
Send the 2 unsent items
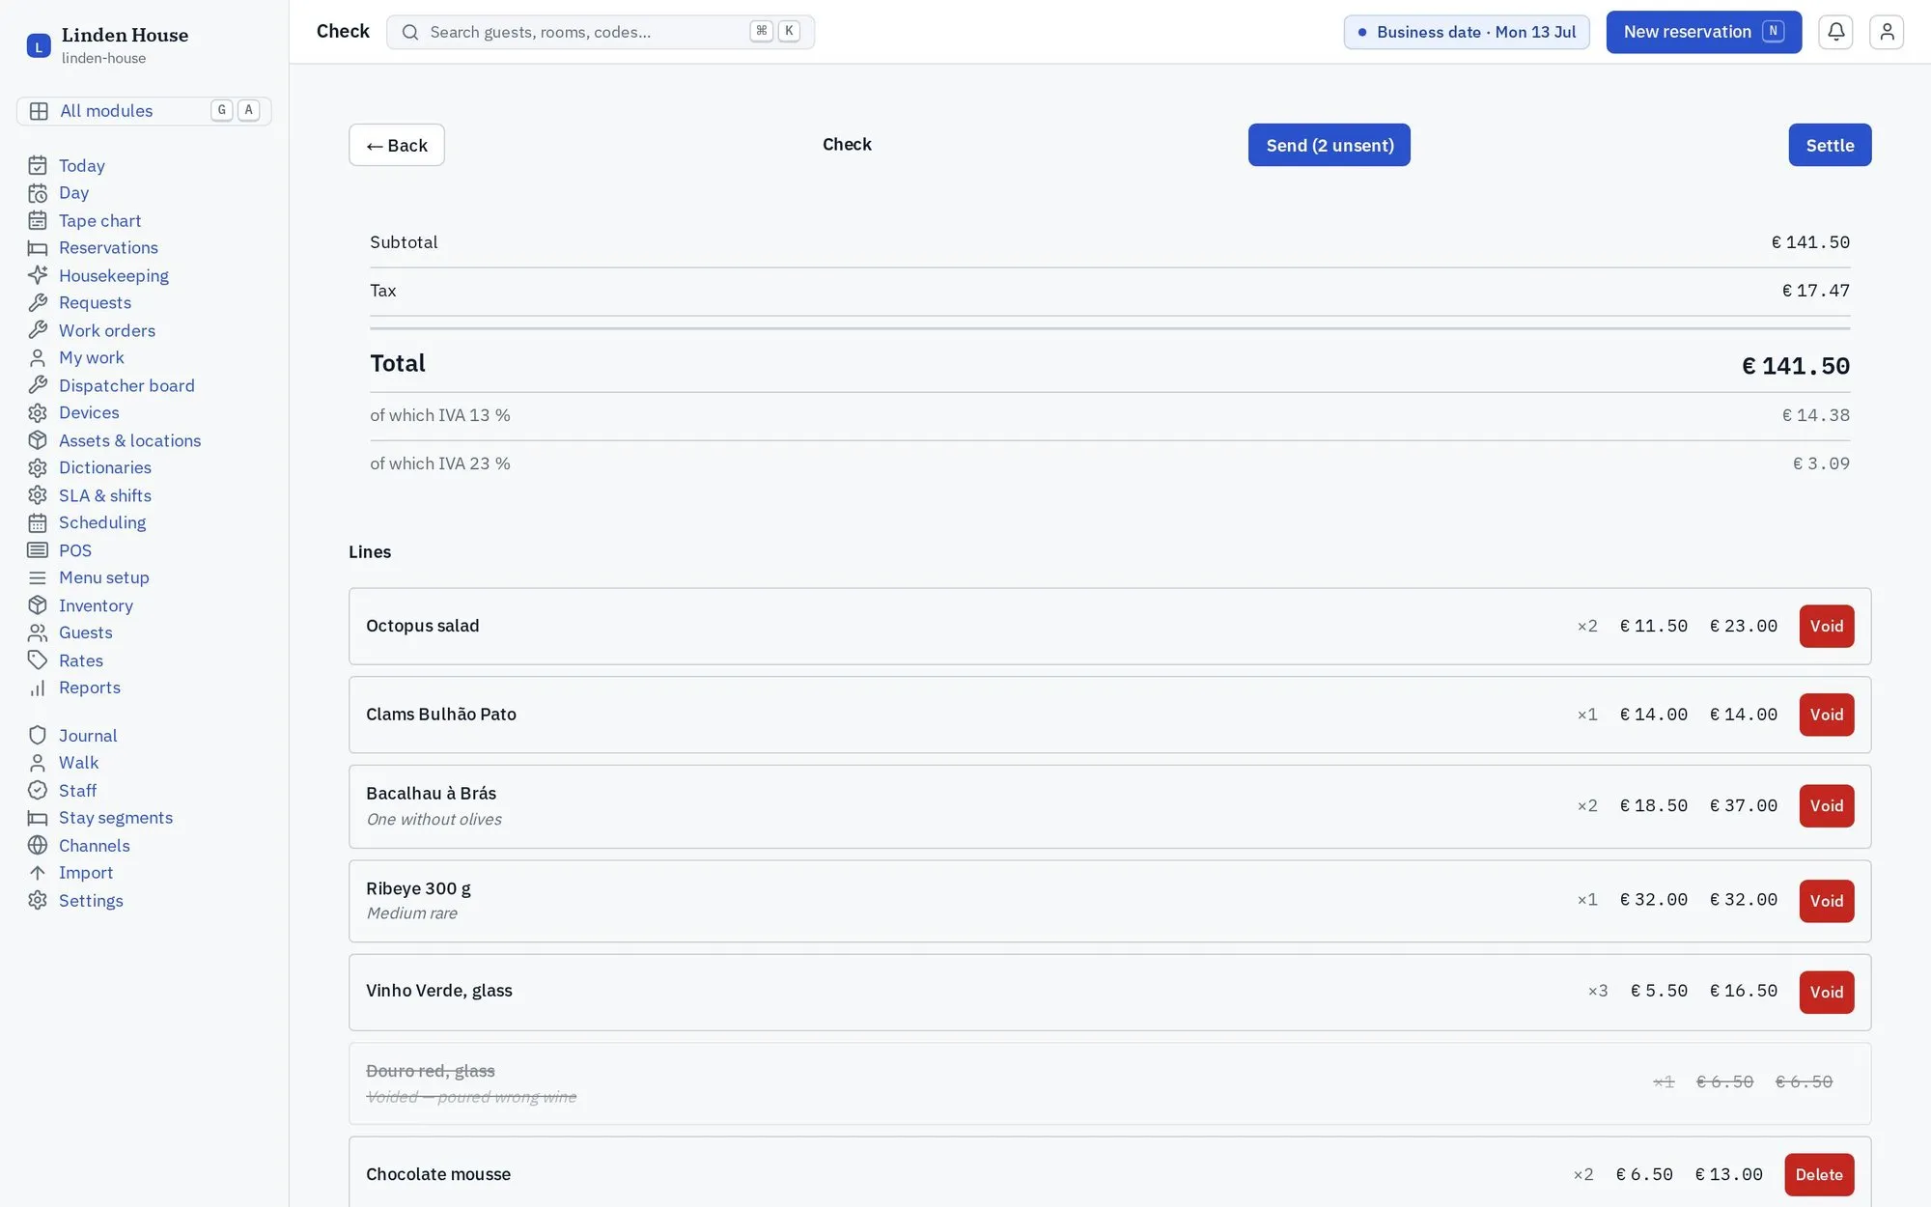tap(1329, 145)
